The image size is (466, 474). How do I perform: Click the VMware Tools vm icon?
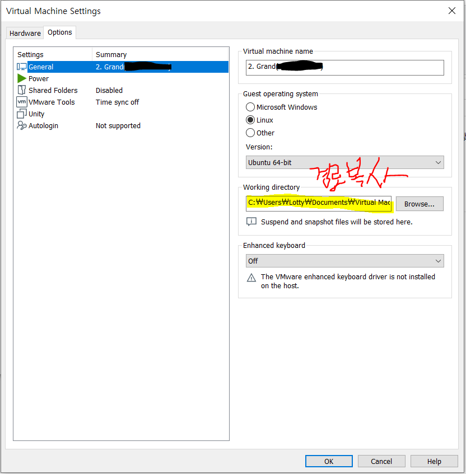[21, 102]
